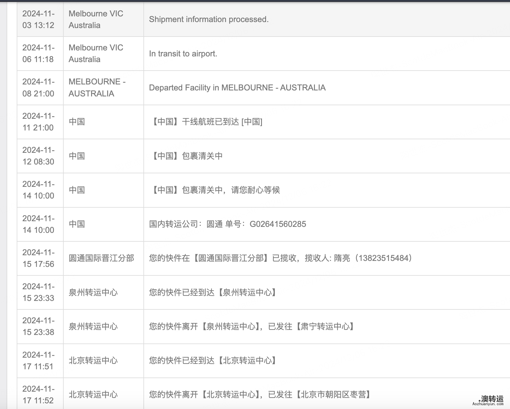The image size is (510, 409).
Task: Click '泉州转运中心' location in 23:33 row
Action: (93, 292)
